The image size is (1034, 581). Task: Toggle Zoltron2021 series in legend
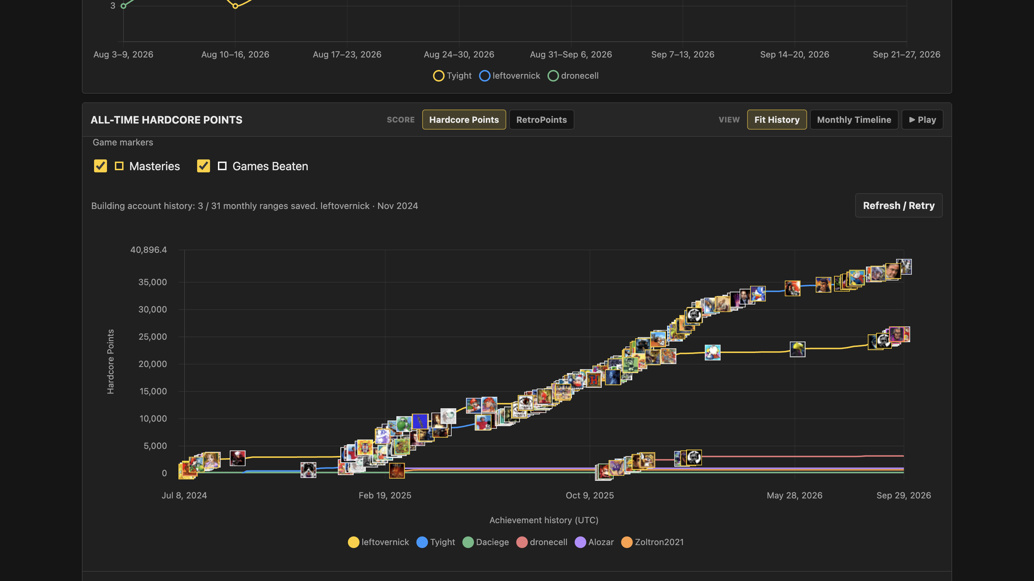[653, 542]
